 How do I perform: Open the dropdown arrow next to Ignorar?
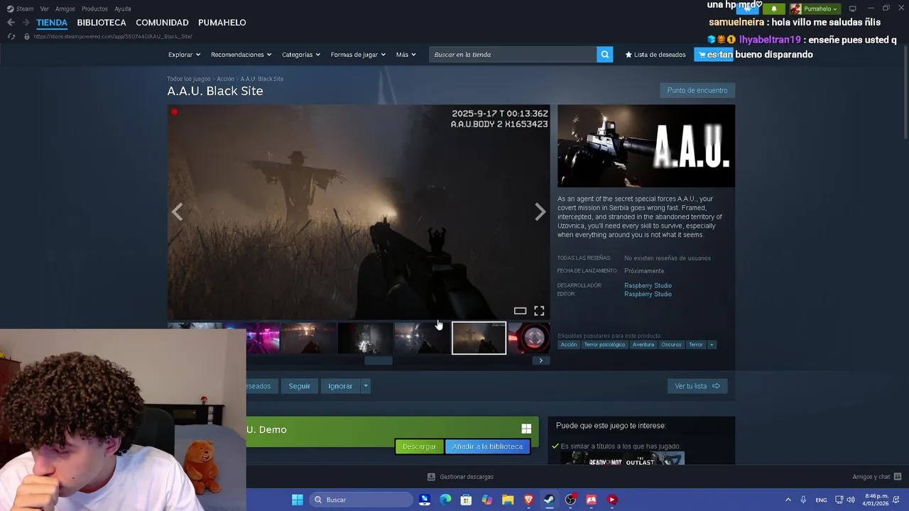[366, 386]
